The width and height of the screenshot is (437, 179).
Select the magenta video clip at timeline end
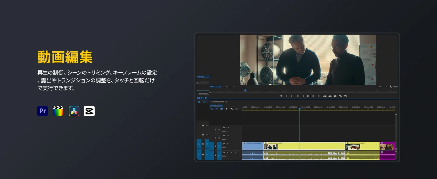387,146
